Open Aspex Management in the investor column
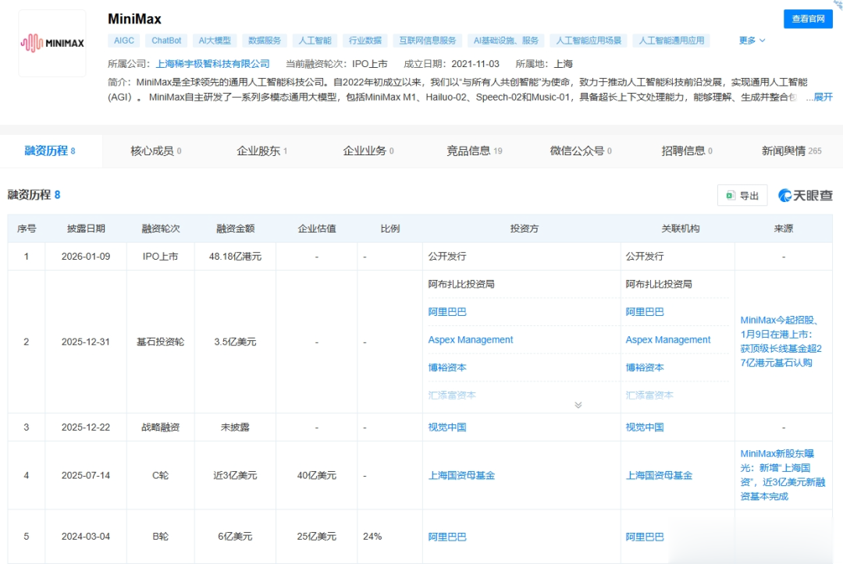The image size is (843, 564). (x=470, y=340)
